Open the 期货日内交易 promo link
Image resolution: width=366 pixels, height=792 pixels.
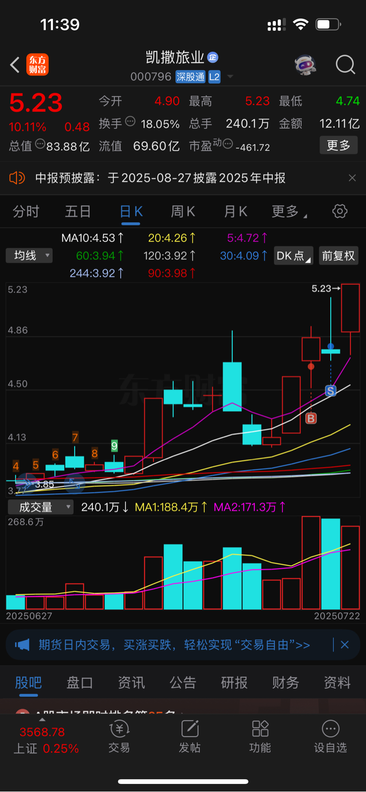[x=174, y=645]
